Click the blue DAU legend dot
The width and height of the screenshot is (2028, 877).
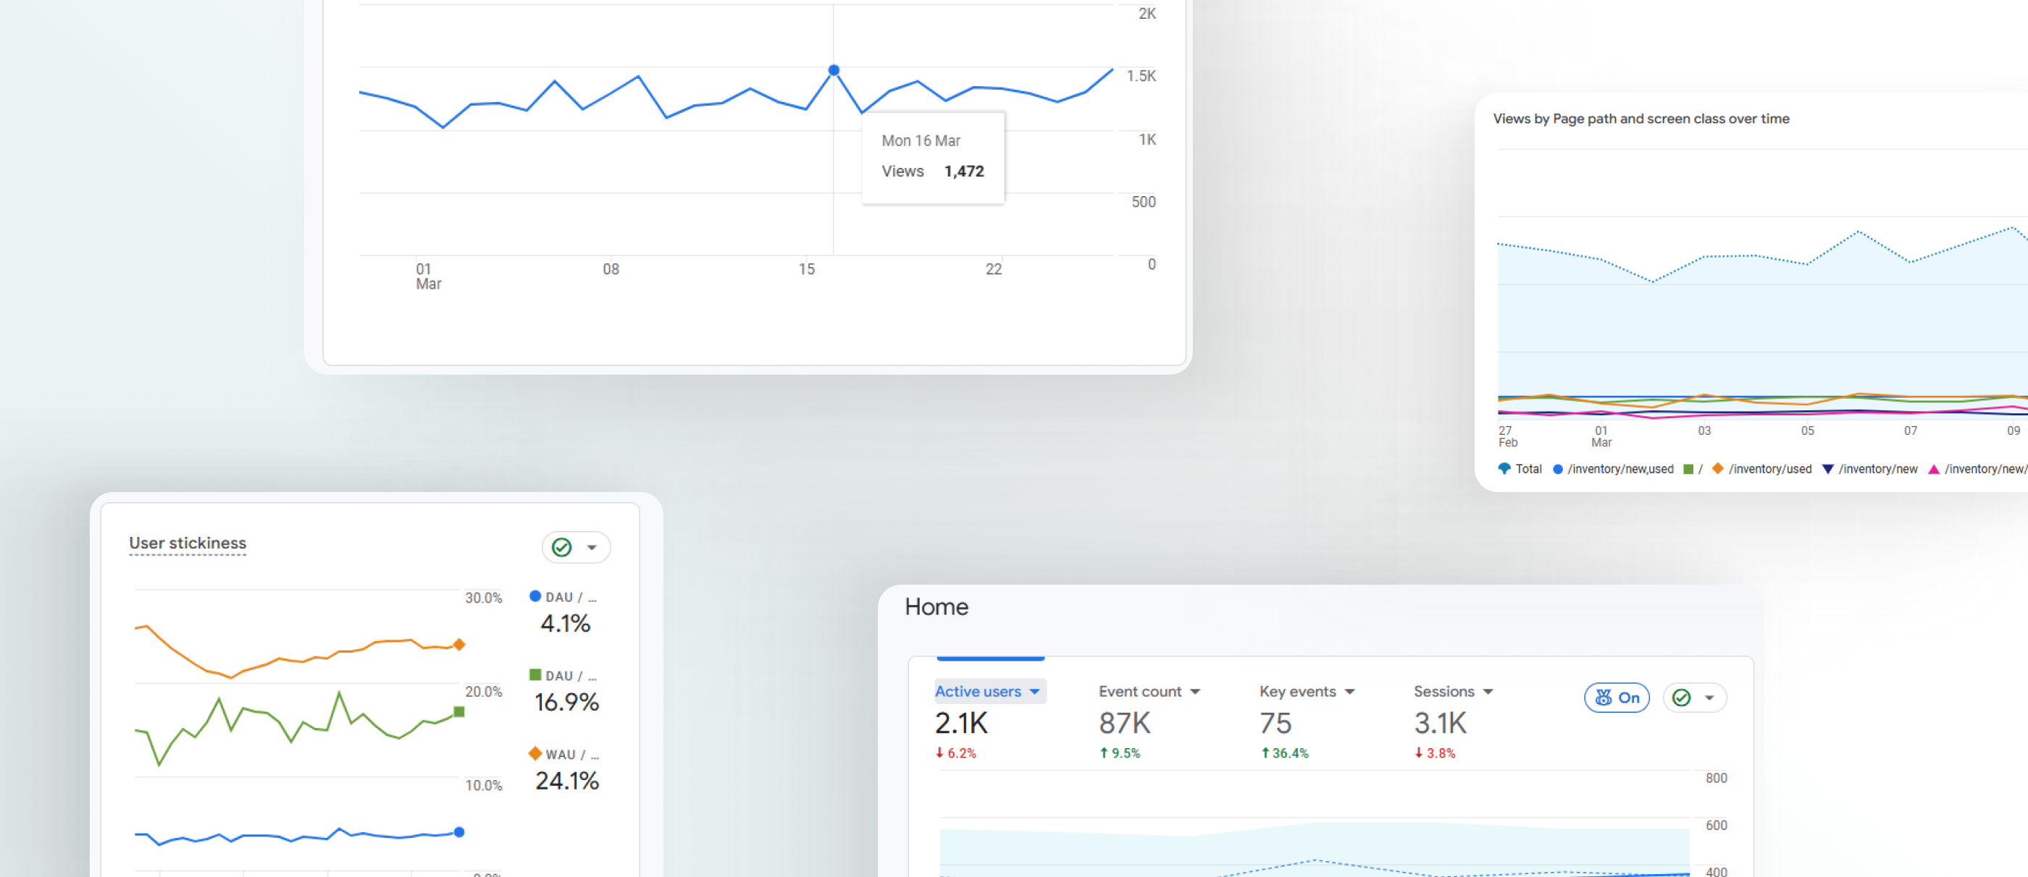pyautogui.click(x=535, y=596)
